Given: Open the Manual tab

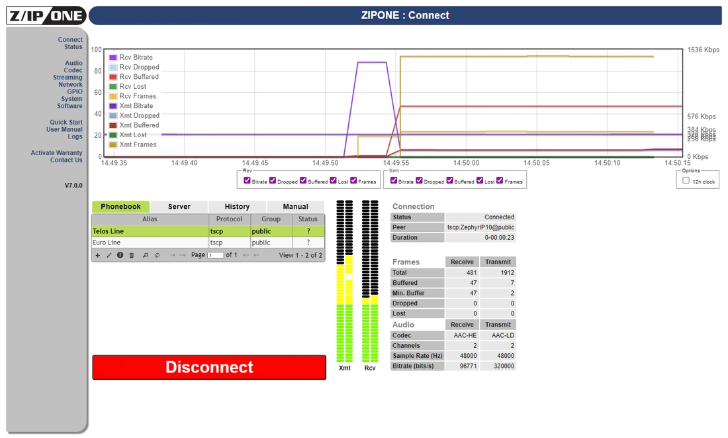Looking at the screenshot, I should (x=296, y=207).
